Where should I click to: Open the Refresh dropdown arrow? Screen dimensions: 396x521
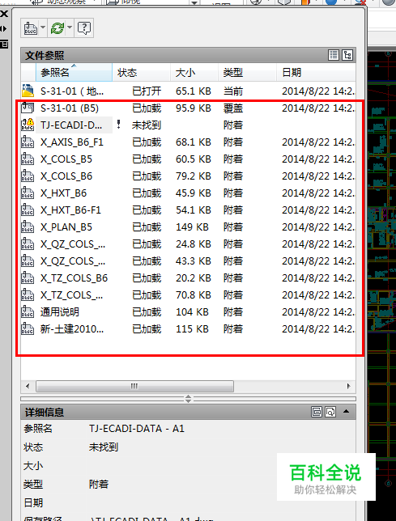click(x=70, y=28)
